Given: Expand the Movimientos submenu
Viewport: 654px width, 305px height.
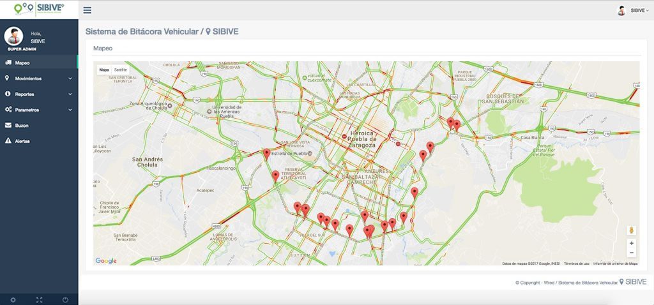Looking at the screenshot, I should tap(38, 78).
